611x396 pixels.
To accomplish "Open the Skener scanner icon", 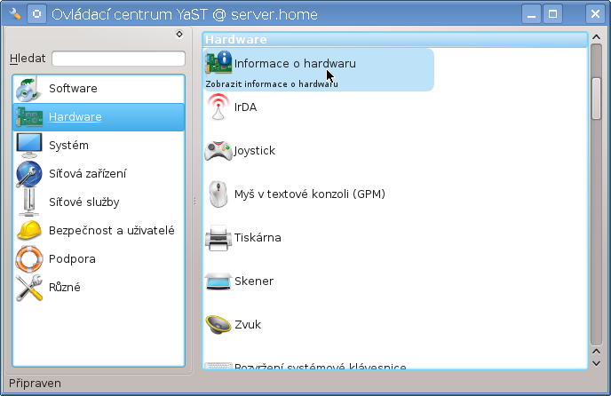I will 218,281.
